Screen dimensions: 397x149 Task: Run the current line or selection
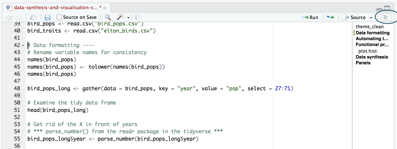(310, 17)
